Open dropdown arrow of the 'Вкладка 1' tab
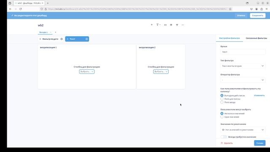The width and height of the screenshot is (270, 152). point(51,32)
